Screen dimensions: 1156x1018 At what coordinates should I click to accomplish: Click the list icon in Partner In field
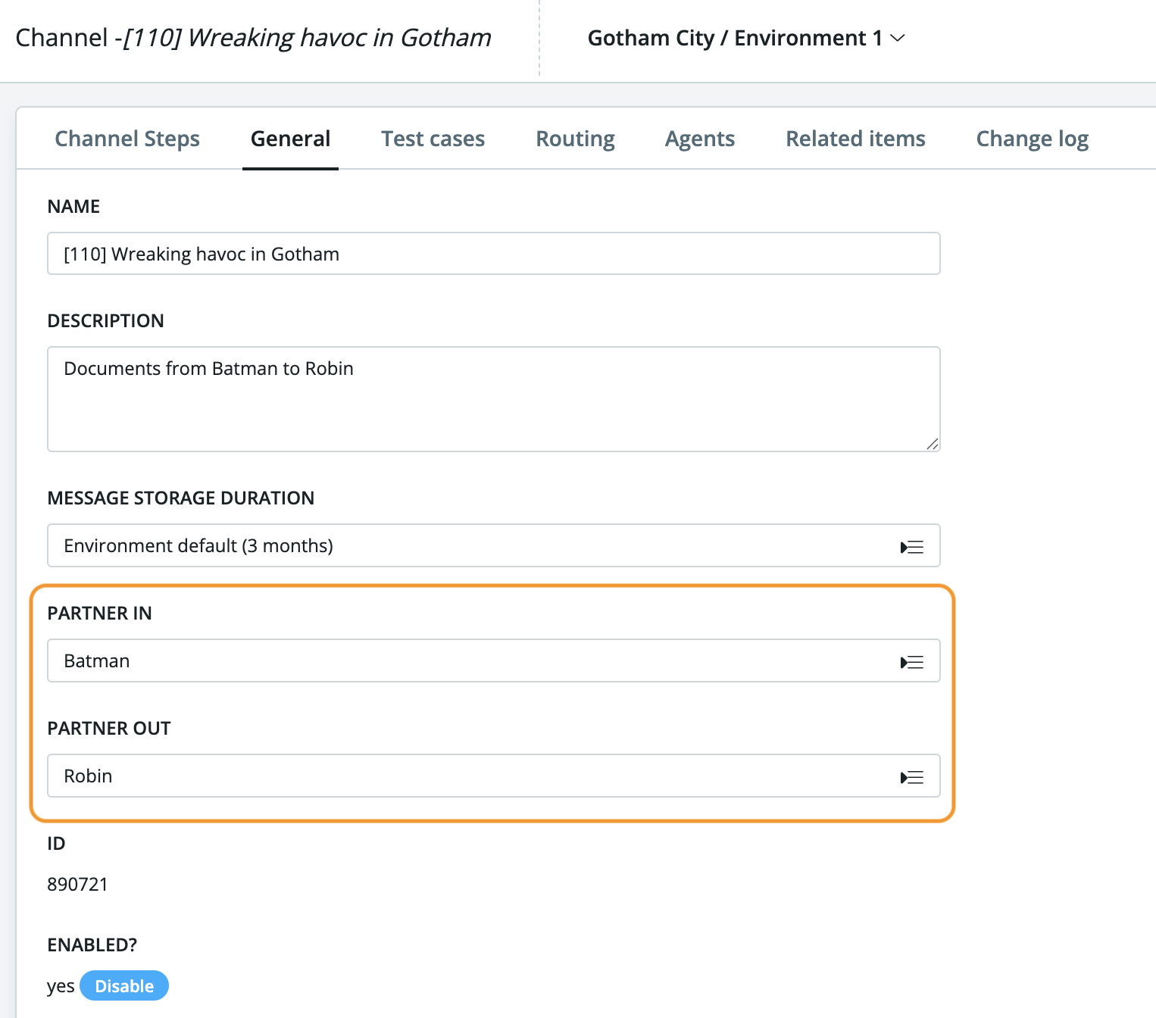click(x=912, y=662)
